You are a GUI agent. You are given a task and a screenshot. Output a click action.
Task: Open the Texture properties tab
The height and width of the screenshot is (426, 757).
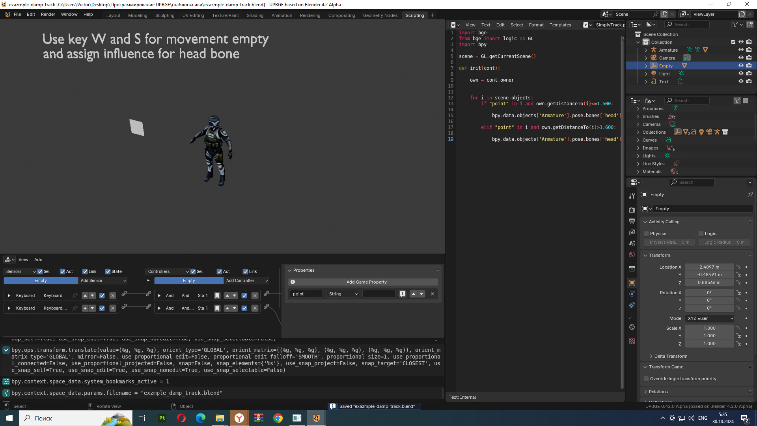click(x=632, y=341)
